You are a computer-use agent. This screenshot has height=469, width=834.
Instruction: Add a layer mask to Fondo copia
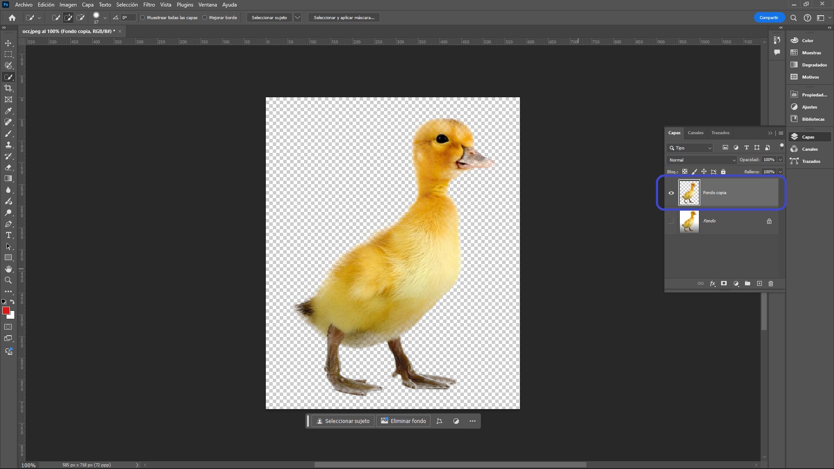point(724,284)
